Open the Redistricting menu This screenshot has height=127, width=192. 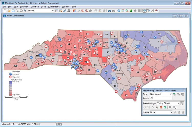tap(54, 7)
